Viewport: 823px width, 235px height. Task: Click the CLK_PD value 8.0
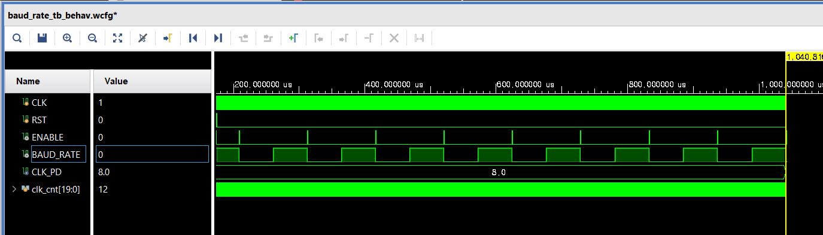[104, 172]
